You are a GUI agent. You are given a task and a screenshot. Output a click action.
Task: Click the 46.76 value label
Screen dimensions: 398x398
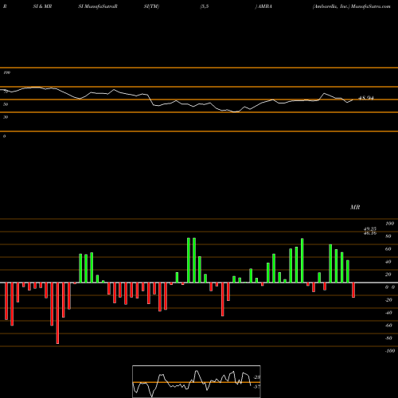370,233
